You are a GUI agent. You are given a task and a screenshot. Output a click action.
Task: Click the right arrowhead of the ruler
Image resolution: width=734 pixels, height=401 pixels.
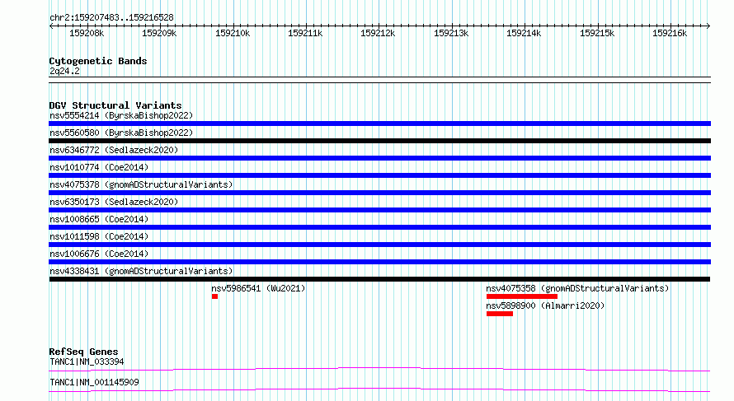[x=708, y=26]
